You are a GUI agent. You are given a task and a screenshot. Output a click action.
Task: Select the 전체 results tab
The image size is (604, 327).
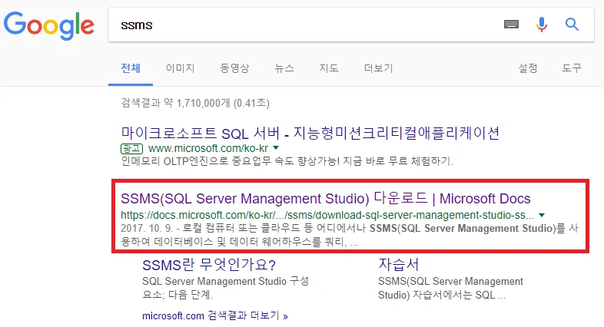131,68
